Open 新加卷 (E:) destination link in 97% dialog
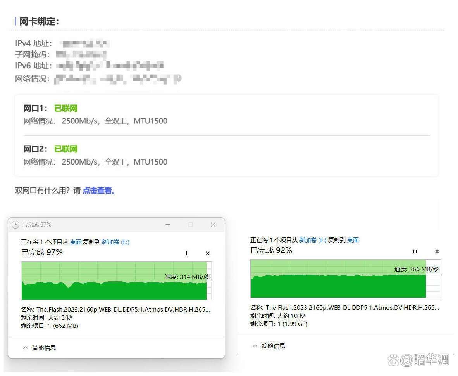Image resolution: width=458 pixels, height=376 pixels. pyautogui.click(x=115, y=242)
